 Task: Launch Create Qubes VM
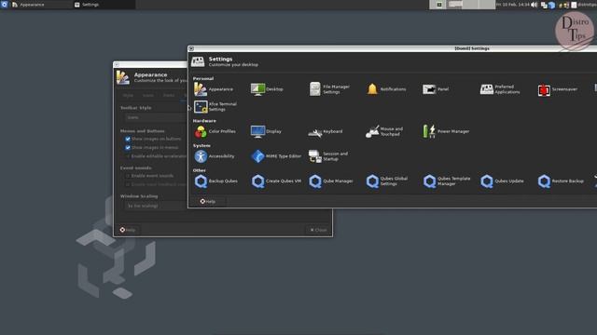coord(276,181)
